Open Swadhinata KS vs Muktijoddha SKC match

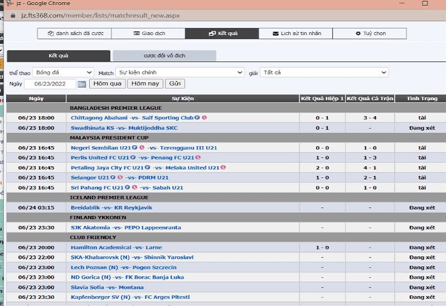(124, 128)
